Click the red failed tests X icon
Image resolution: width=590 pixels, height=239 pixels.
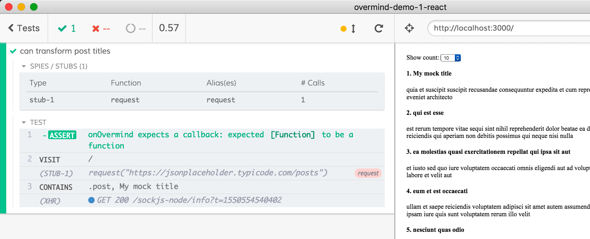tap(96, 29)
